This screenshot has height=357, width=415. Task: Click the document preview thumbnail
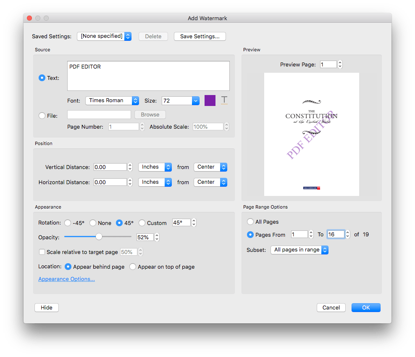pyautogui.click(x=312, y=135)
